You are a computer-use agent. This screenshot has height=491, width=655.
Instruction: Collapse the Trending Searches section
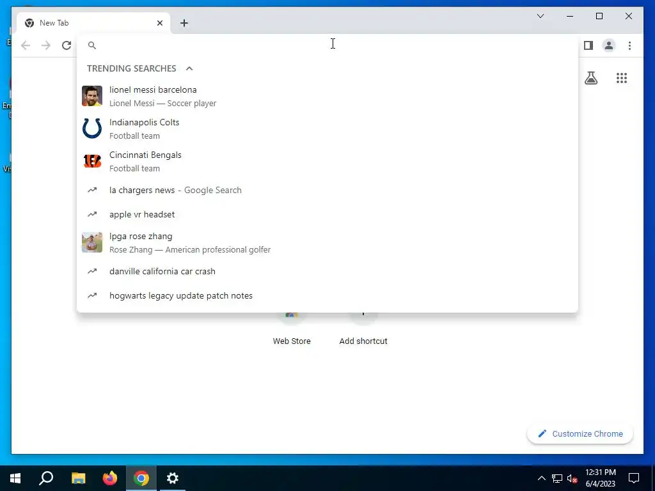click(189, 68)
